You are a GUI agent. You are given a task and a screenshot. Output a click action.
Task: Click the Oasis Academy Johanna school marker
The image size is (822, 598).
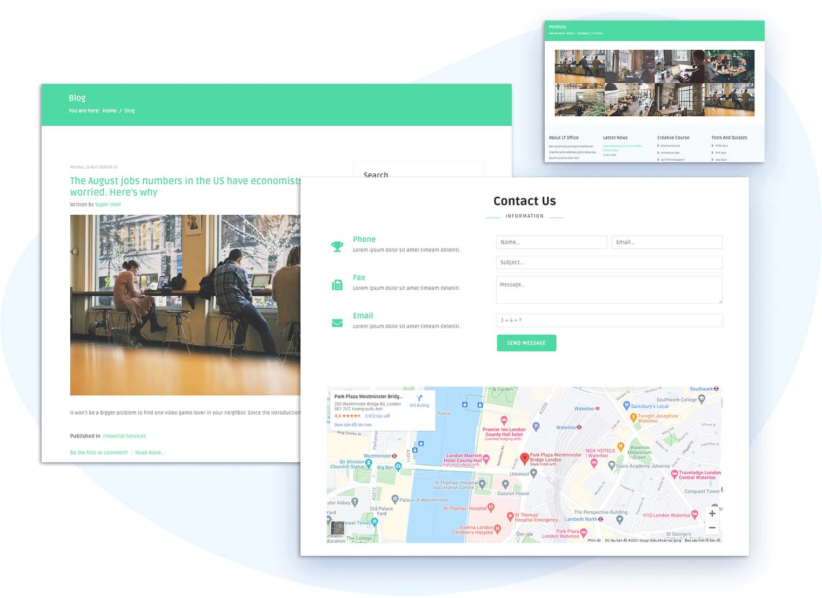(612, 465)
